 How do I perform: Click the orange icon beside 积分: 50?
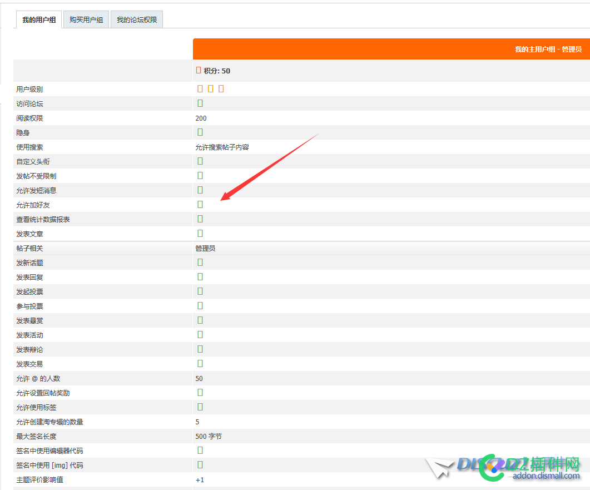pyautogui.click(x=199, y=70)
